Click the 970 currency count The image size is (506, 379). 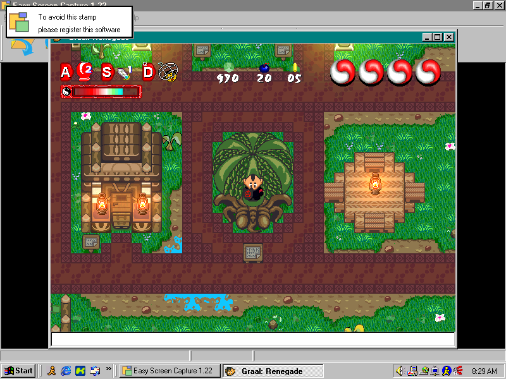(228, 78)
